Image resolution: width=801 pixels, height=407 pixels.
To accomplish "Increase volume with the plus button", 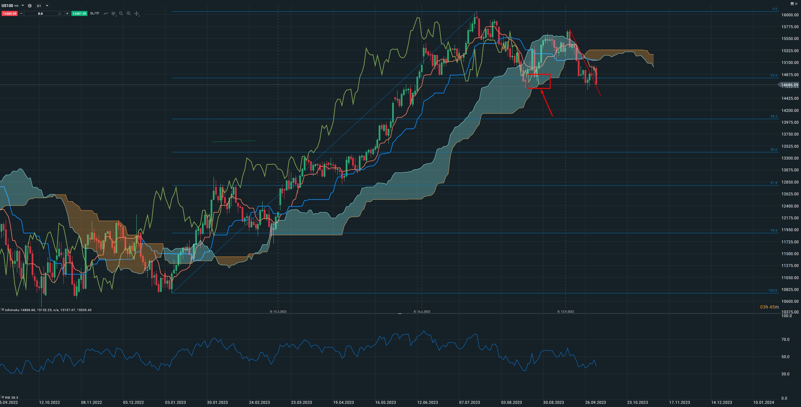I will click(x=67, y=13).
